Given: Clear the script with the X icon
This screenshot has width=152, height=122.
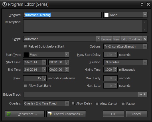Looking at the screenshot, I should coord(145,39).
